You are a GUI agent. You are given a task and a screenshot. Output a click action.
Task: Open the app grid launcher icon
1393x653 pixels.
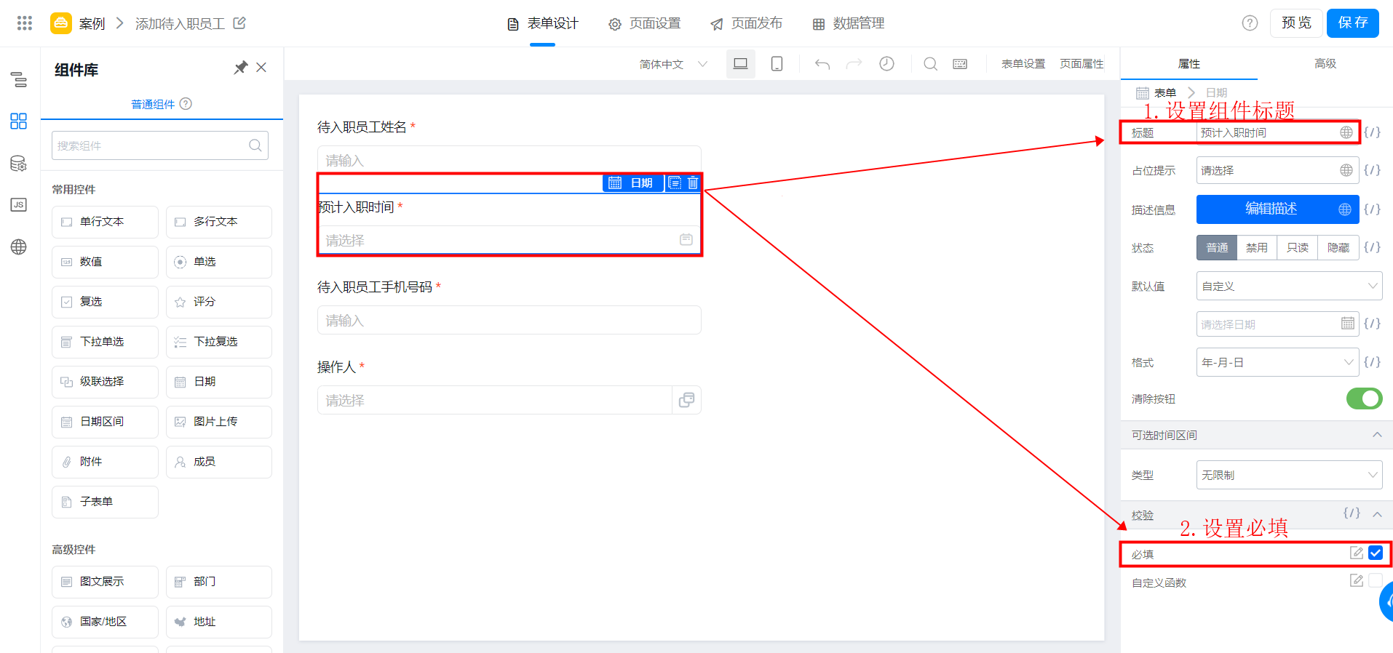click(25, 23)
